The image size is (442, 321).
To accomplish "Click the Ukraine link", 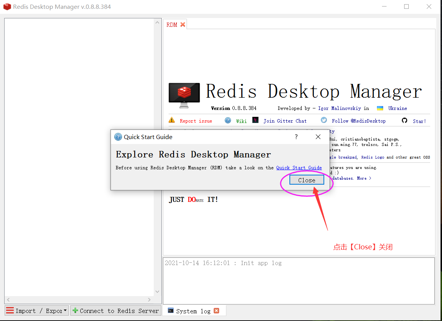I will (398, 108).
